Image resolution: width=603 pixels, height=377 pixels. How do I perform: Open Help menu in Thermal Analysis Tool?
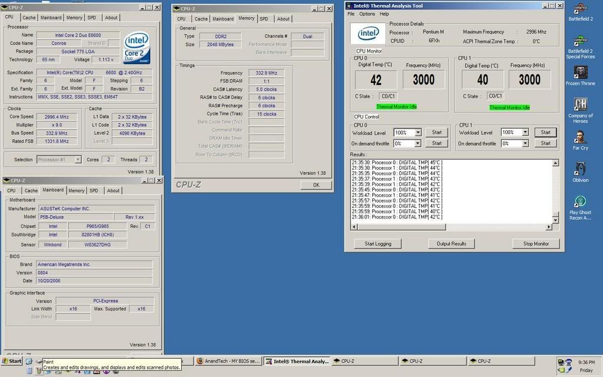point(384,14)
